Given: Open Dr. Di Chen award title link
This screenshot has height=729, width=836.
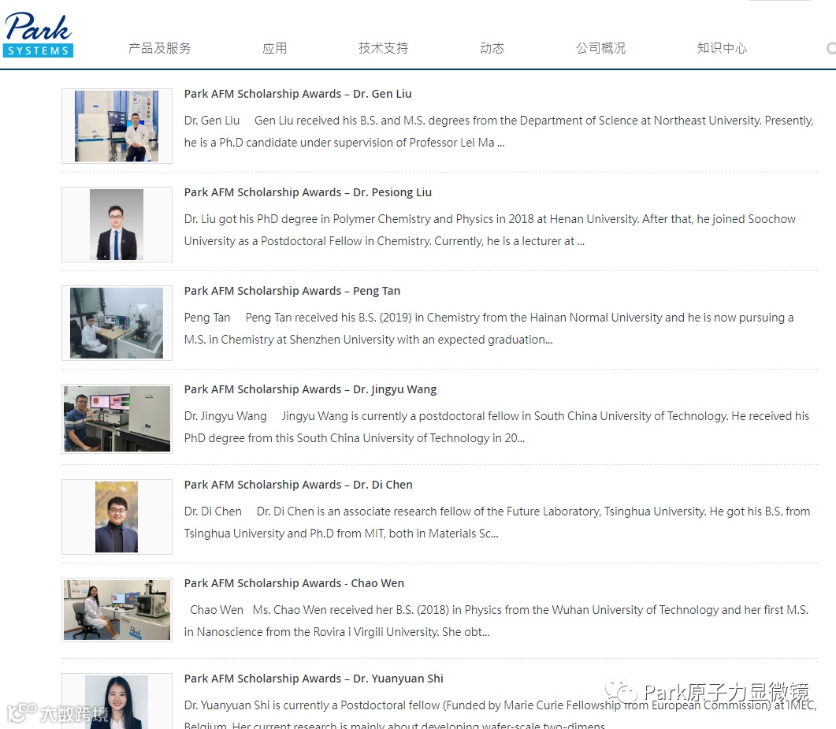Looking at the screenshot, I should point(298,485).
